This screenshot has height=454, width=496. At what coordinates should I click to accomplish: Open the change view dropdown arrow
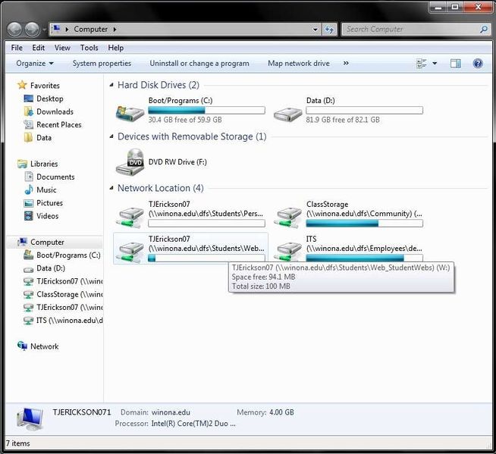point(435,64)
